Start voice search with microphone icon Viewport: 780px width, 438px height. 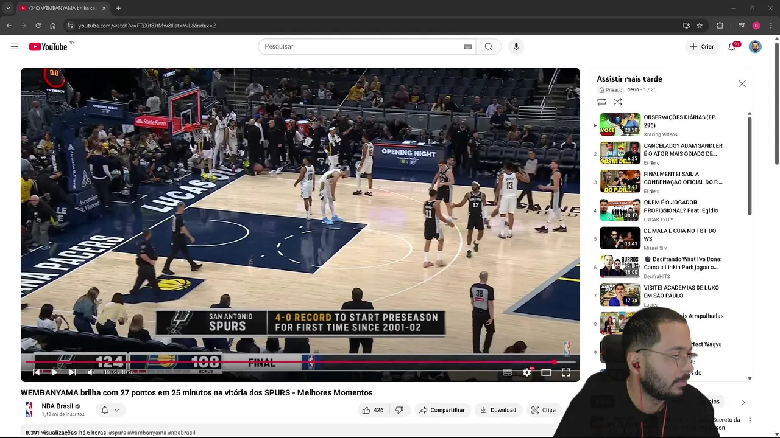[516, 47]
